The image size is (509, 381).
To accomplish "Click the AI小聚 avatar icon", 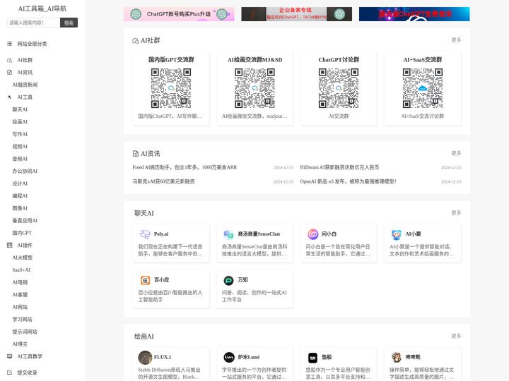I will (x=397, y=234).
